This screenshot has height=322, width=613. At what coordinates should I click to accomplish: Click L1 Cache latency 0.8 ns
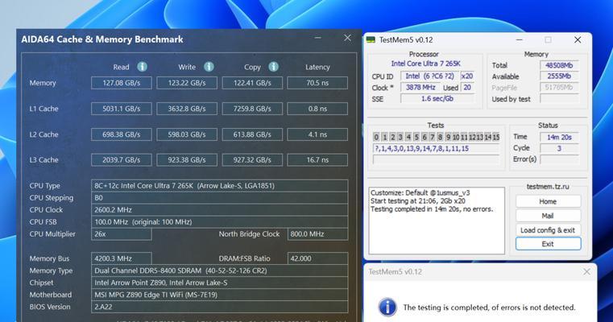tap(317, 109)
